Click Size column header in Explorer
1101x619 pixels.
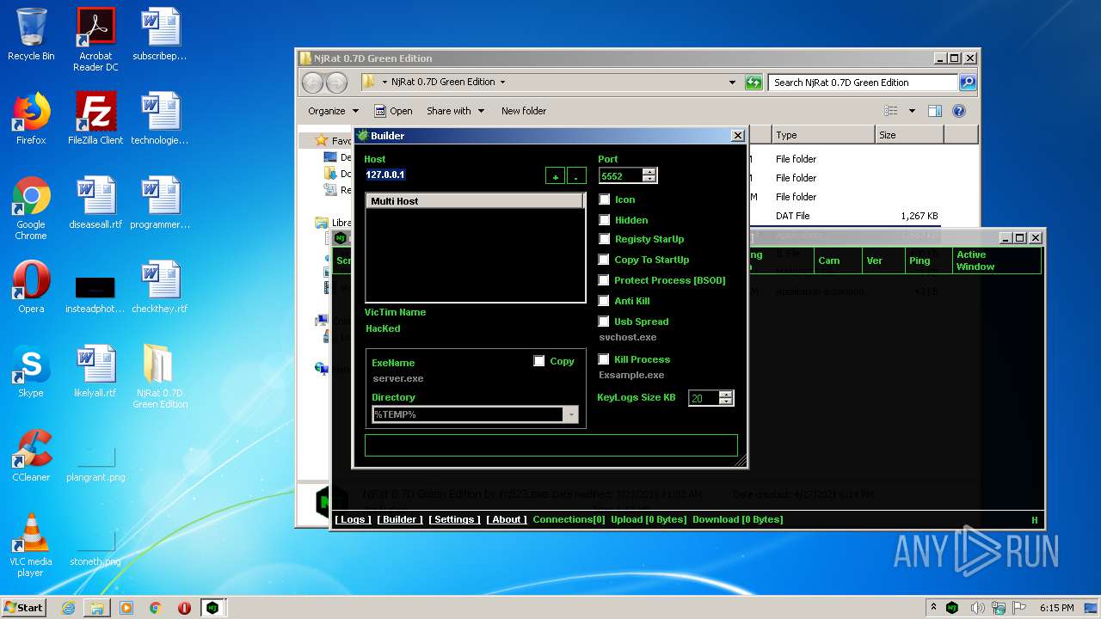tap(908, 135)
